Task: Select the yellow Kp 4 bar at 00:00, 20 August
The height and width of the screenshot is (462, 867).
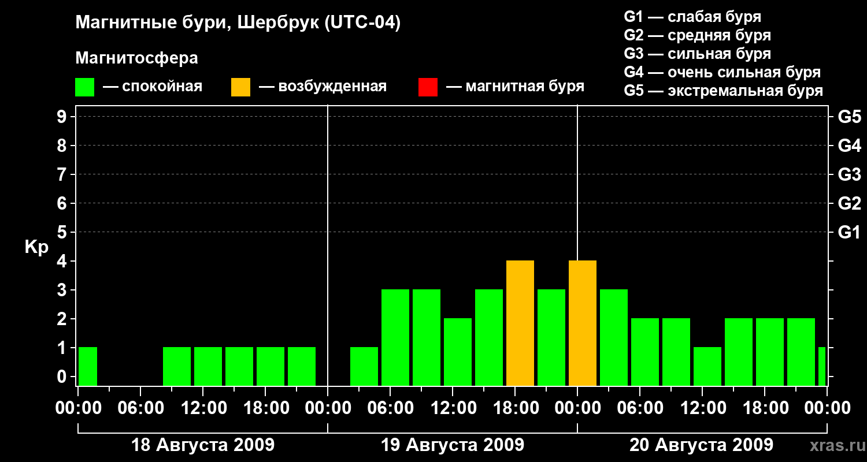Action: [x=583, y=323]
